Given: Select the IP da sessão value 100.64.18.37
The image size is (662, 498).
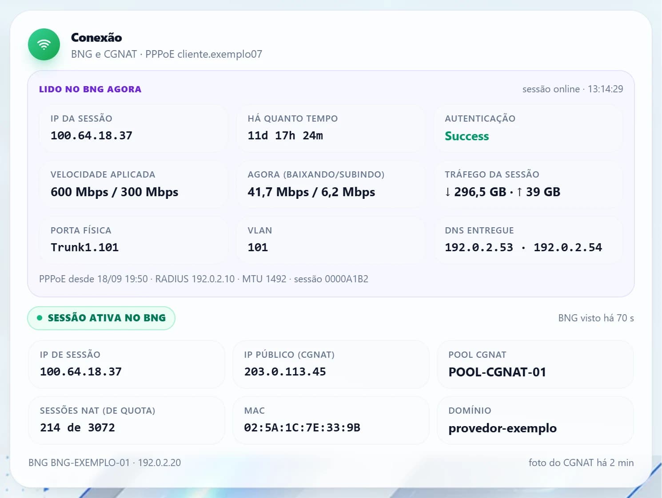Looking at the screenshot, I should point(92,136).
